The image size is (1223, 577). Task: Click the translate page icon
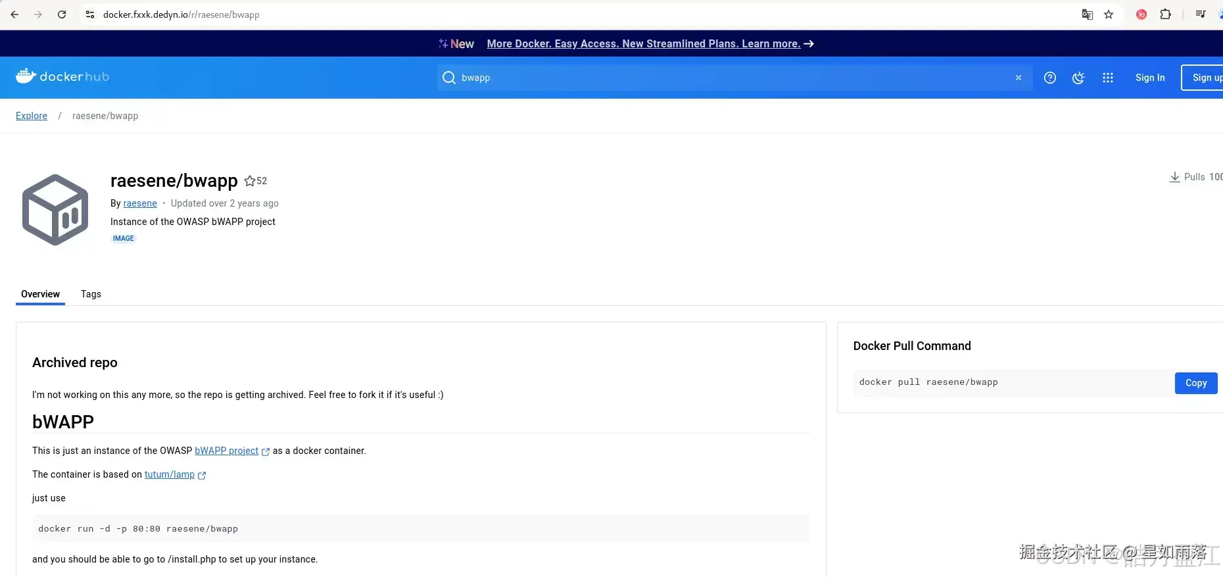pos(1087,14)
